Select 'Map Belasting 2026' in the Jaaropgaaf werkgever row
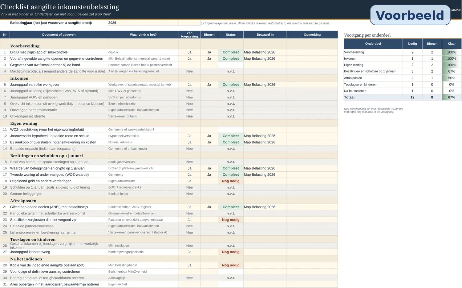 [265, 85]
